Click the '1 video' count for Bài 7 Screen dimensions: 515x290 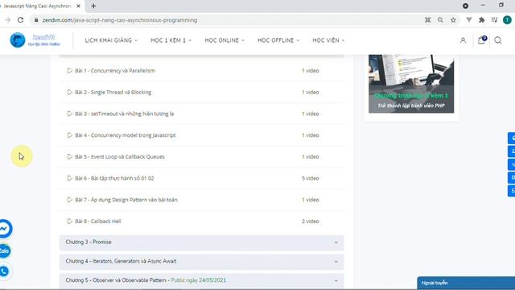311,200
